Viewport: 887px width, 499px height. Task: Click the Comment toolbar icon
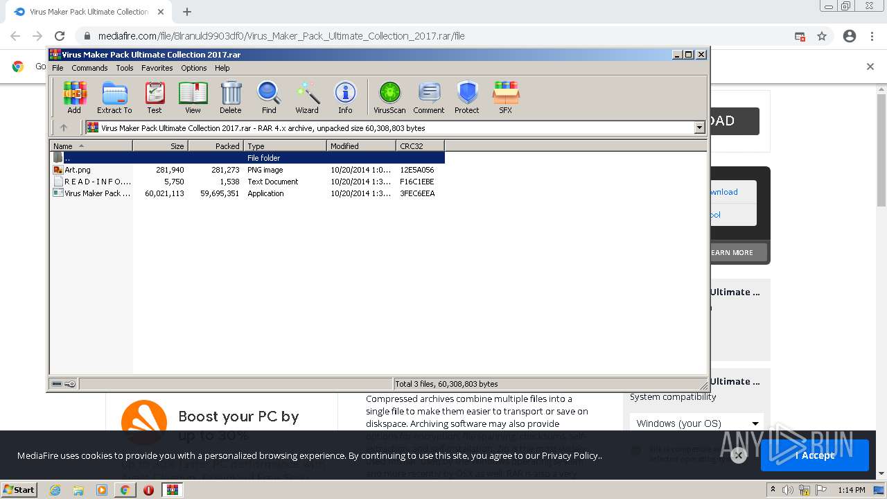429,97
